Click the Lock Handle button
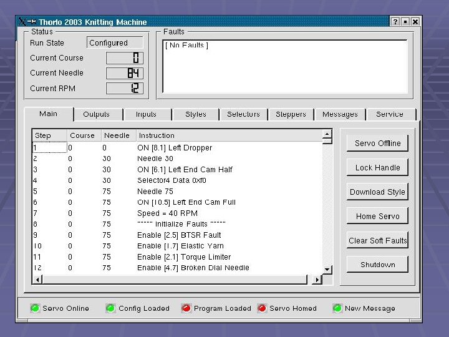 coord(377,168)
